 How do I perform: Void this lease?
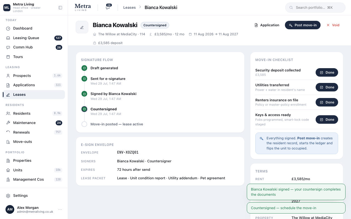coord(333,25)
